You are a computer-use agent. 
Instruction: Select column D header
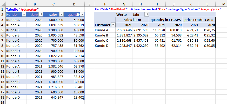[74, 4]
